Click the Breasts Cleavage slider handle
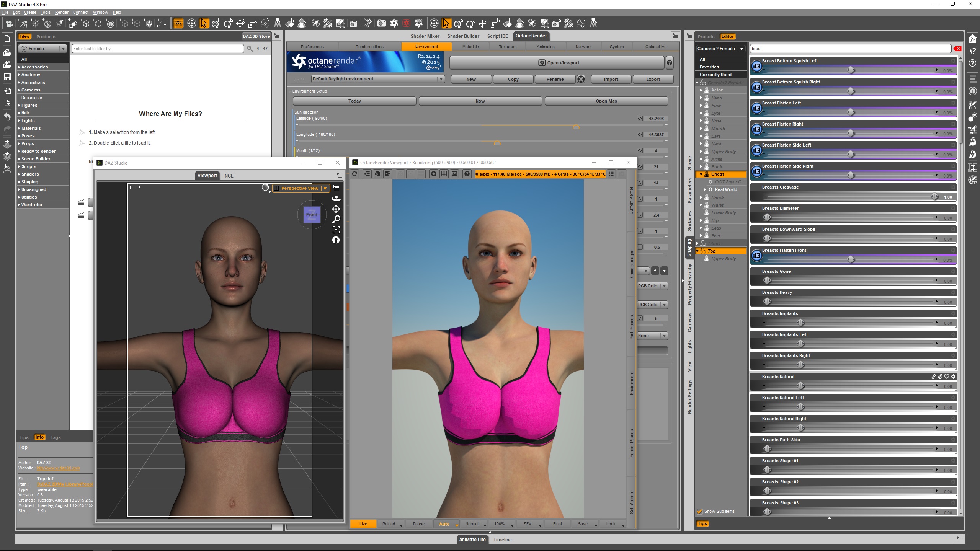This screenshot has height=551, width=980. pyautogui.click(x=934, y=196)
